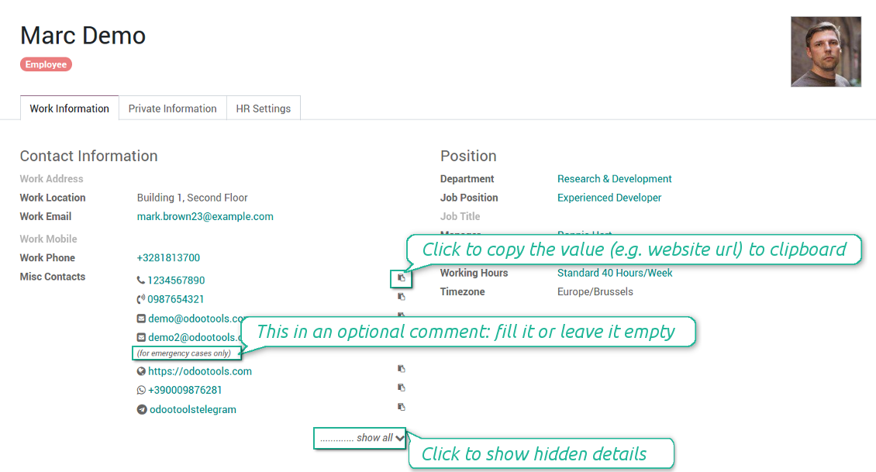Click the Telegram icon beside odootoolstelegram
The width and height of the screenshot is (876, 472).
(142, 410)
